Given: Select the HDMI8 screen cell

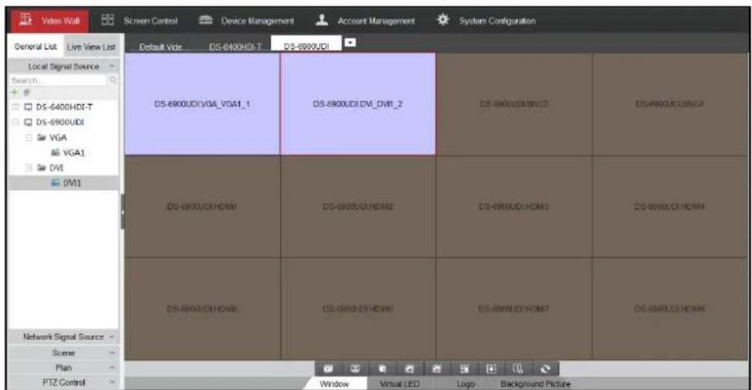Looking at the screenshot, I should click(x=669, y=308).
